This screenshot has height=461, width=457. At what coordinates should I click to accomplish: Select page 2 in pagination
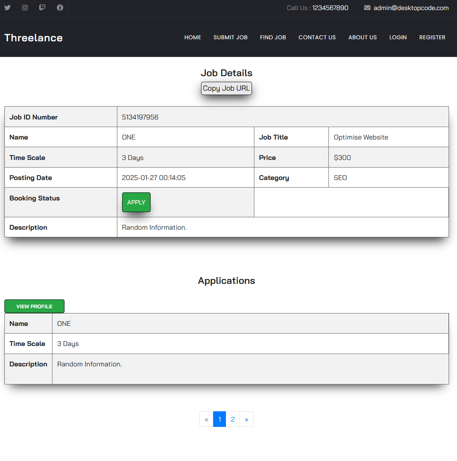click(x=233, y=419)
